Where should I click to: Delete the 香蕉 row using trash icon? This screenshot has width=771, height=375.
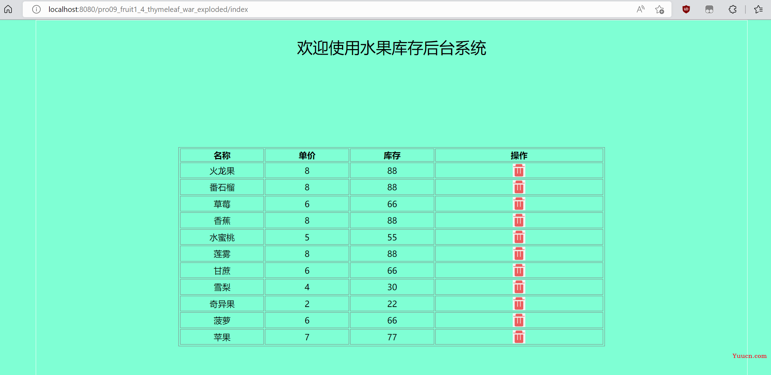[519, 220]
